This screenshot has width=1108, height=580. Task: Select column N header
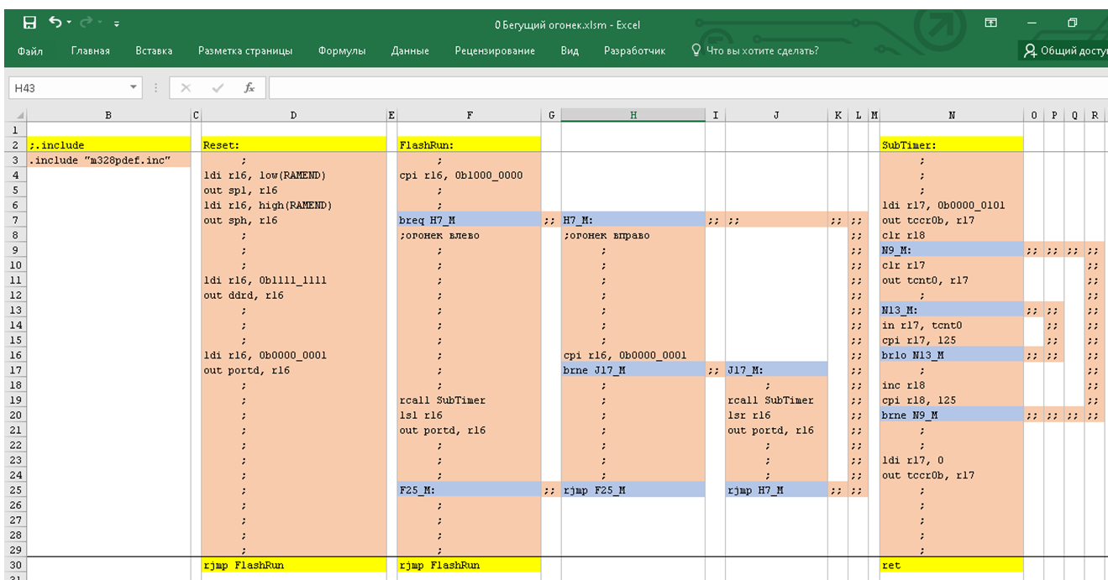click(x=952, y=116)
